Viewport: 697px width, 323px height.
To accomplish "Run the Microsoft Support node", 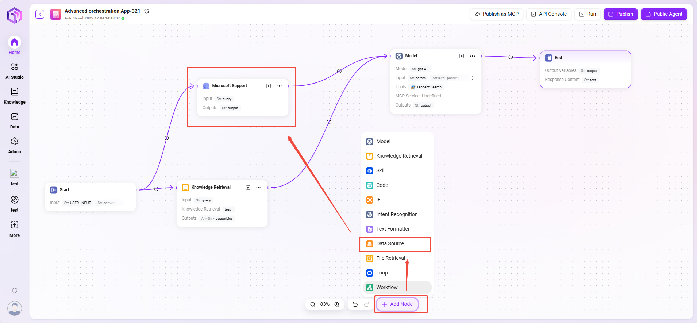I will [x=269, y=86].
